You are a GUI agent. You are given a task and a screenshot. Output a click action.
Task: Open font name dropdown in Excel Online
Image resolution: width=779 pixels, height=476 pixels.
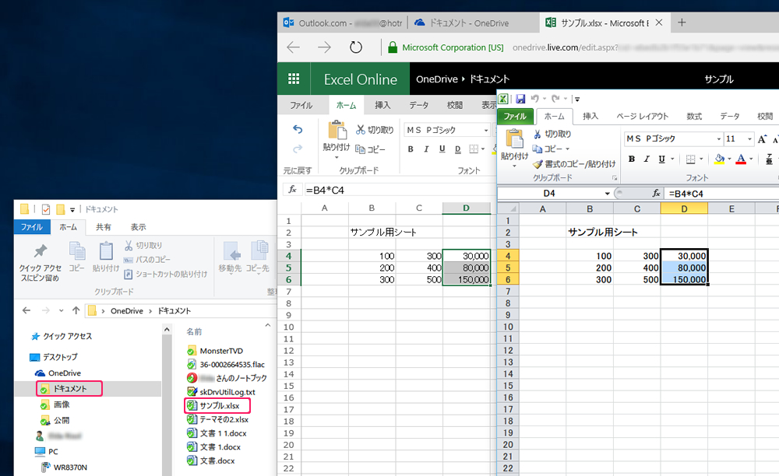tap(486, 130)
